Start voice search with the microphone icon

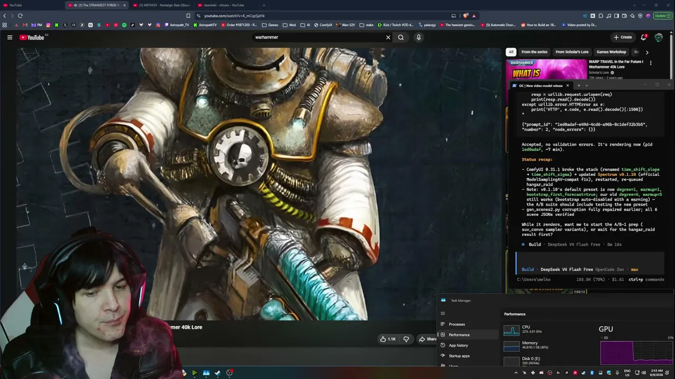pos(419,37)
